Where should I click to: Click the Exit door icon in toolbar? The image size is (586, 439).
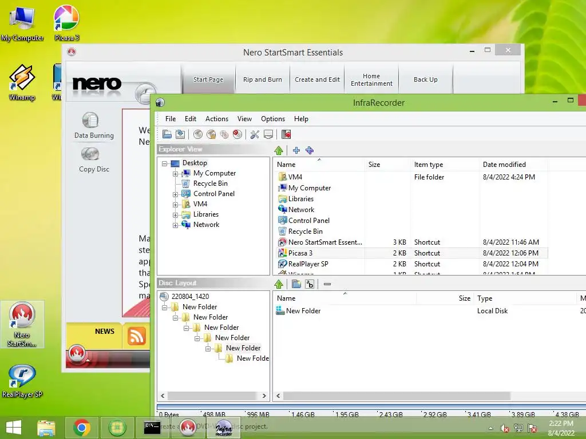[286, 134]
